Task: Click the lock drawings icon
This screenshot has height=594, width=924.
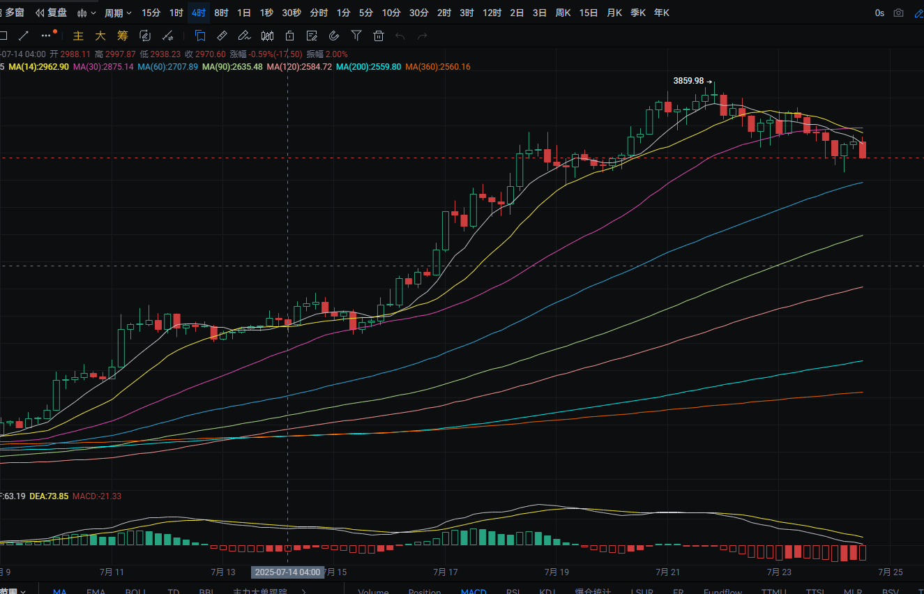Action: [x=289, y=36]
